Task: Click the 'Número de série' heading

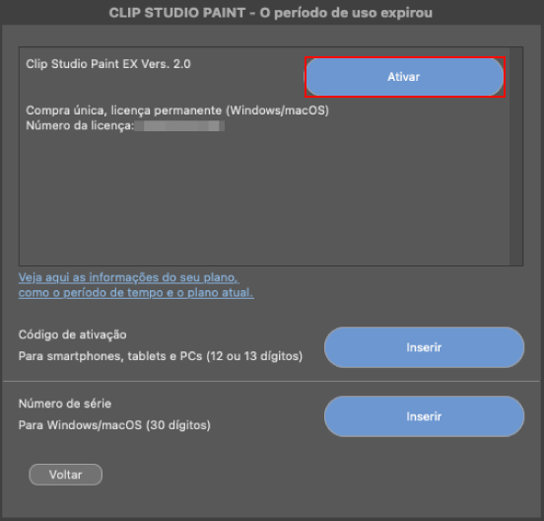Action: pyautogui.click(x=65, y=404)
